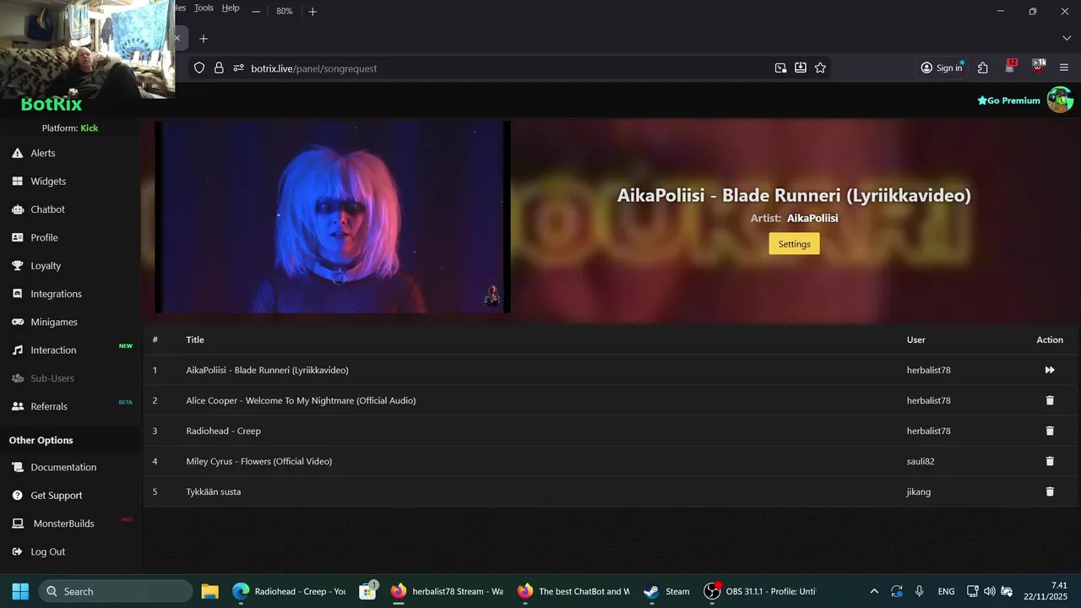This screenshot has width=1081, height=608.
Task: Click the user name jikang
Action: (919, 491)
